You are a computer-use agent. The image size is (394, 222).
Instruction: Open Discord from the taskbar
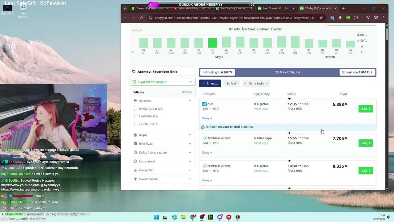(220, 217)
